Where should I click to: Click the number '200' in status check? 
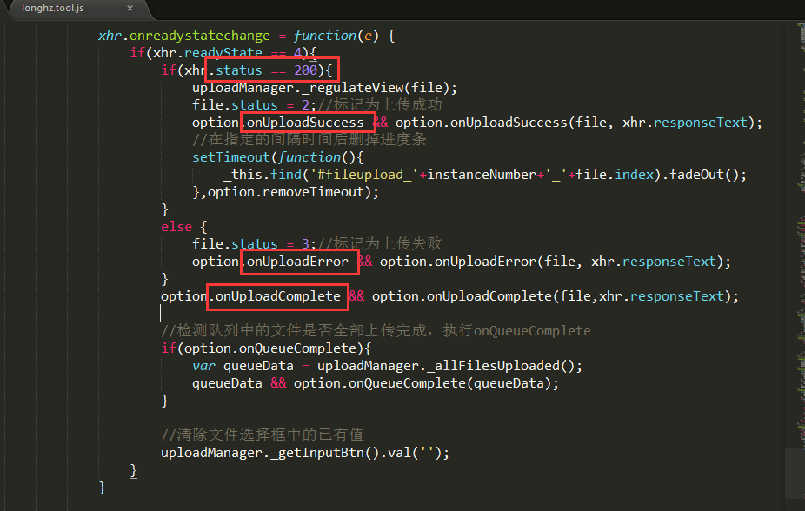coord(305,70)
